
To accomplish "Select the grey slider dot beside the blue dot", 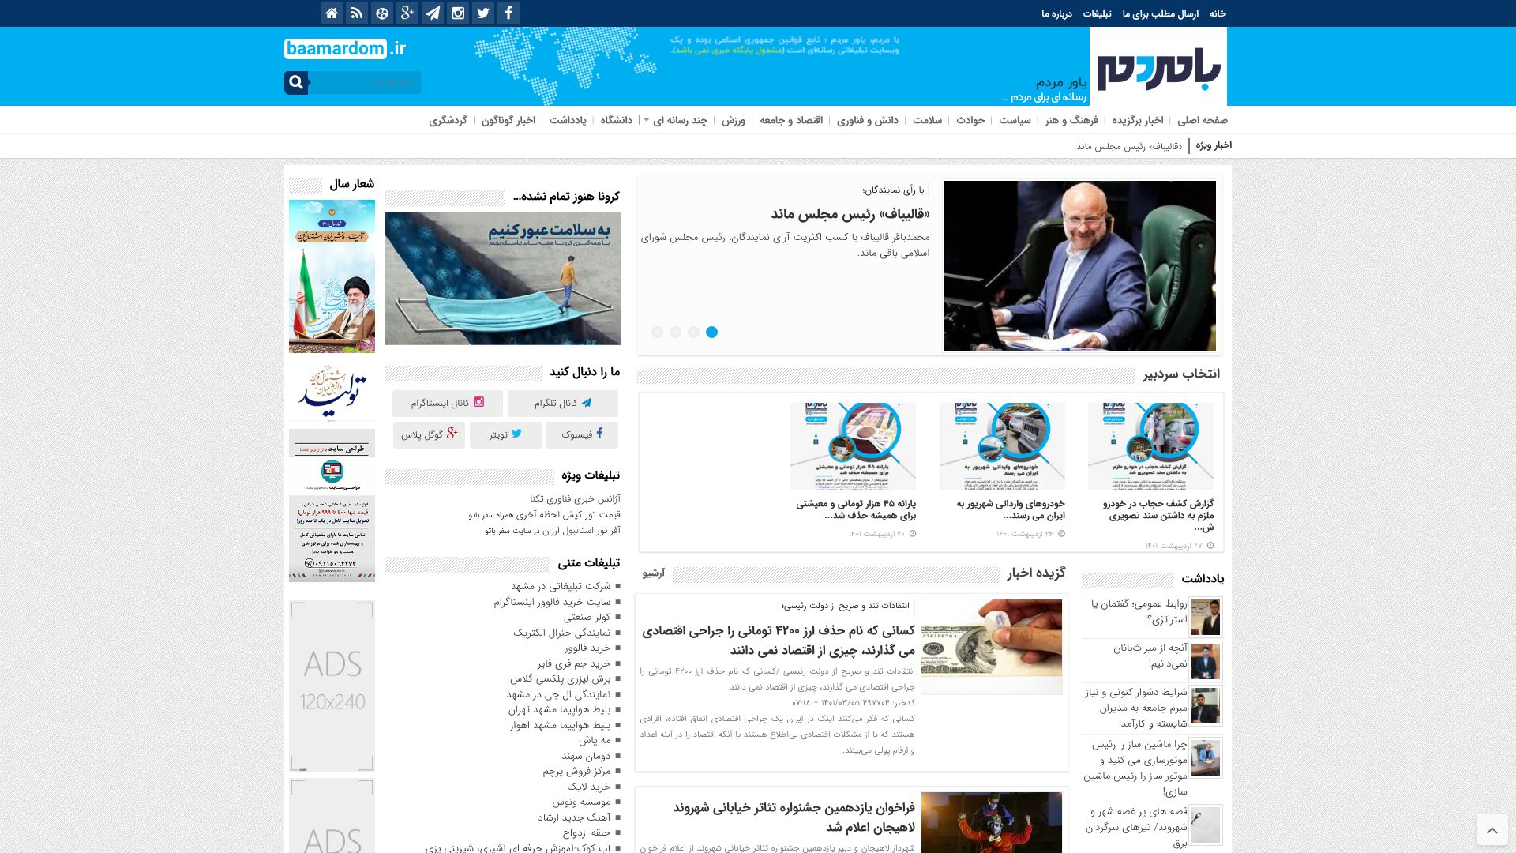I will (693, 332).
